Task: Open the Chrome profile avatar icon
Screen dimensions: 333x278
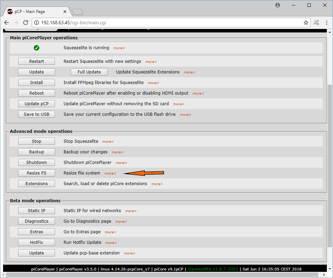Action: click(x=278, y=5)
